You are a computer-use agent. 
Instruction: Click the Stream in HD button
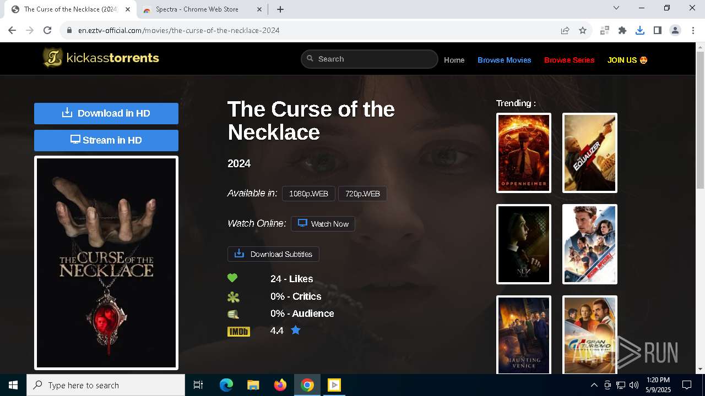[106, 140]
